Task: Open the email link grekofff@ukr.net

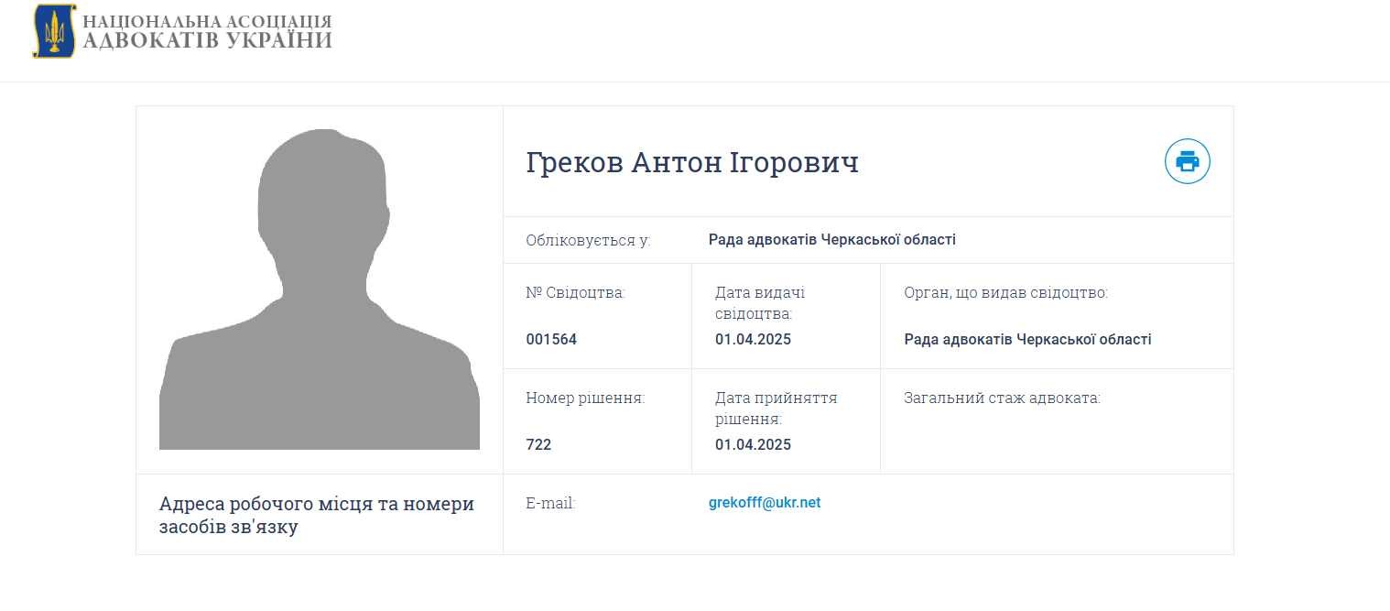Action: 763,502
